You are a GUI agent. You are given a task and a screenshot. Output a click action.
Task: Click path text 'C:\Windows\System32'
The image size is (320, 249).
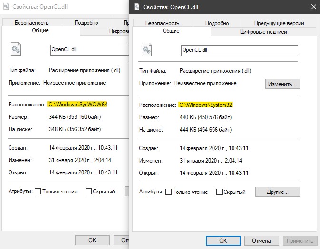206,105
